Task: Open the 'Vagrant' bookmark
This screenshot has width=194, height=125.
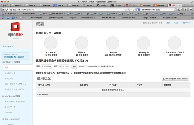Action: pyautogui.click(x=72, y=18)
